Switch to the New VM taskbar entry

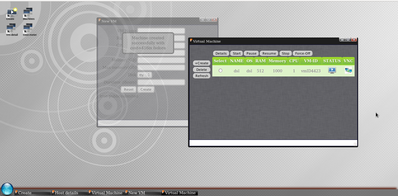(136, 193)
